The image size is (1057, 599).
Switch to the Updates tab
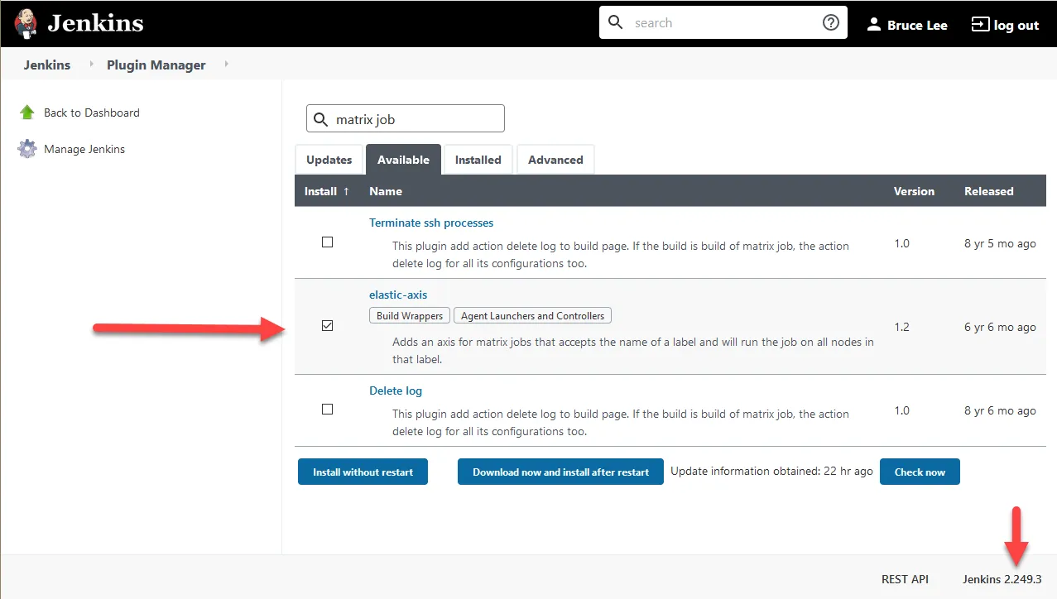tap(329, 160)
